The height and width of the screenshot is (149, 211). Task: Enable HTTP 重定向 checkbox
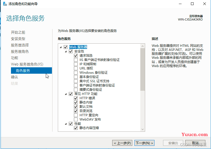(x=76, y=115)
